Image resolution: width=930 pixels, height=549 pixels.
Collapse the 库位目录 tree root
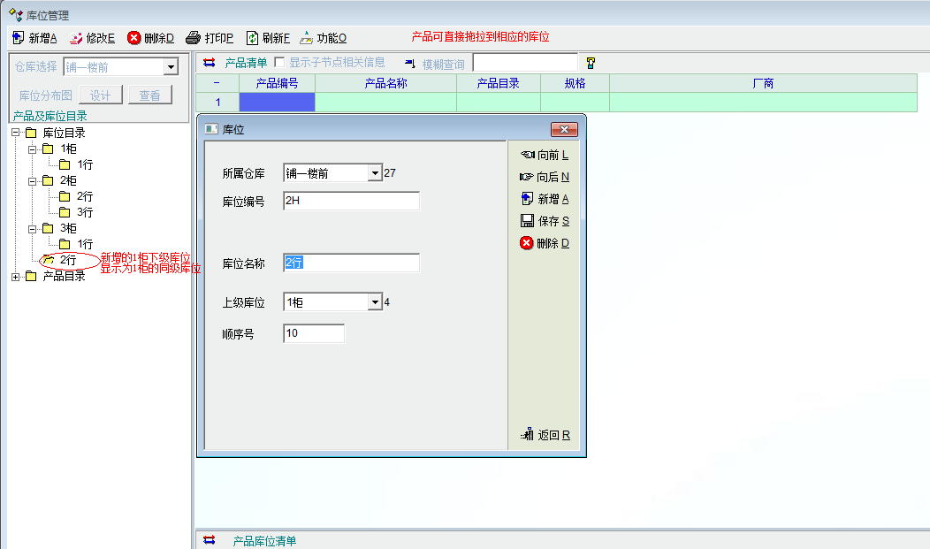(x=16, y=133)
